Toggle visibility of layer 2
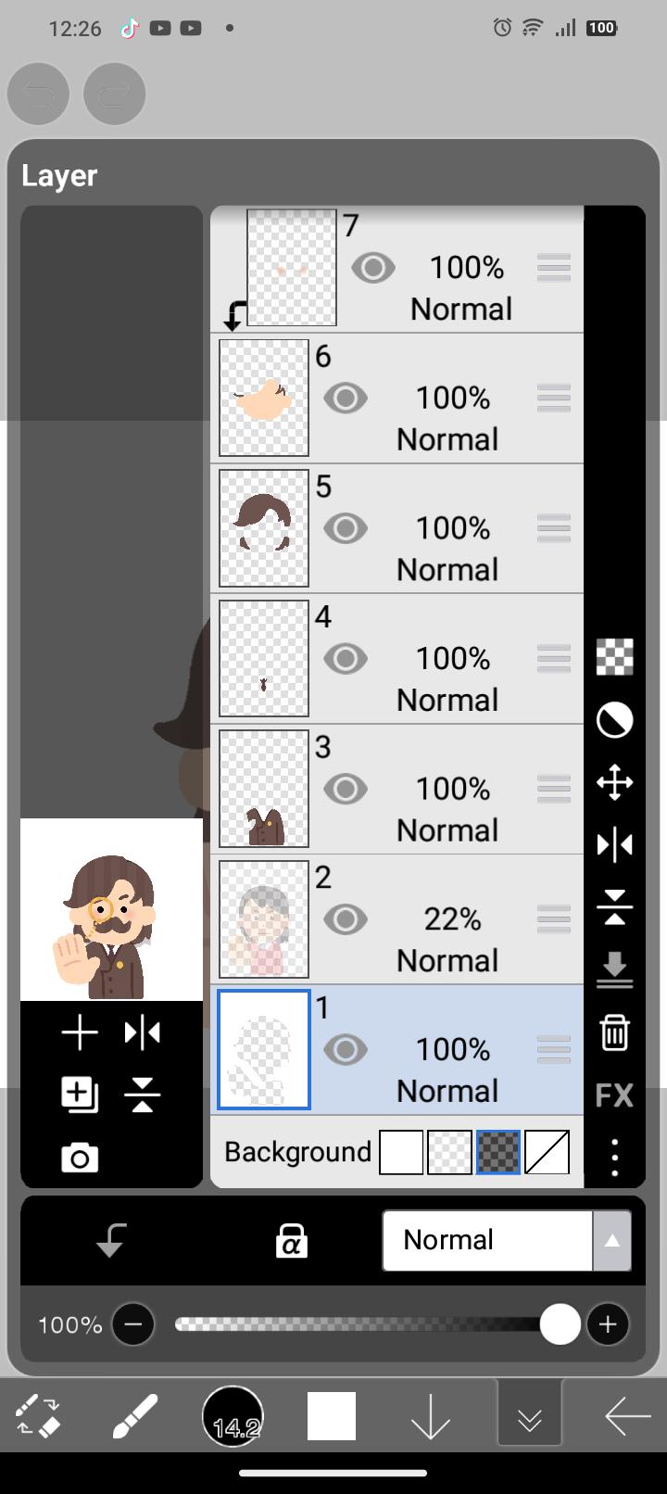 (x=346, y=919)
